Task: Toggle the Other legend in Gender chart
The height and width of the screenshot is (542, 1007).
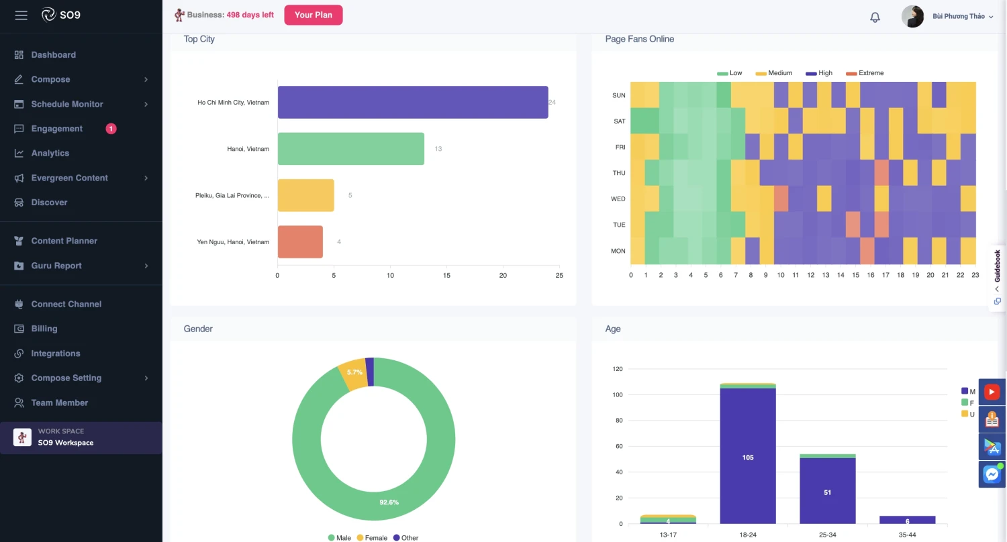Action: click(405, 537)
